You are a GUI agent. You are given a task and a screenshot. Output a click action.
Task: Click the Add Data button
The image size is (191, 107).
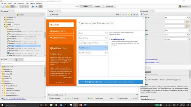click(x=21, y=15)
